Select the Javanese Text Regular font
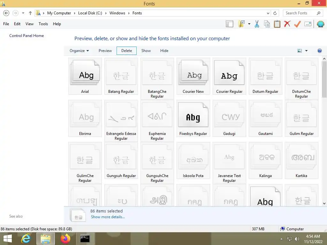The image size is (327, 245). click(x=229, y=163)
